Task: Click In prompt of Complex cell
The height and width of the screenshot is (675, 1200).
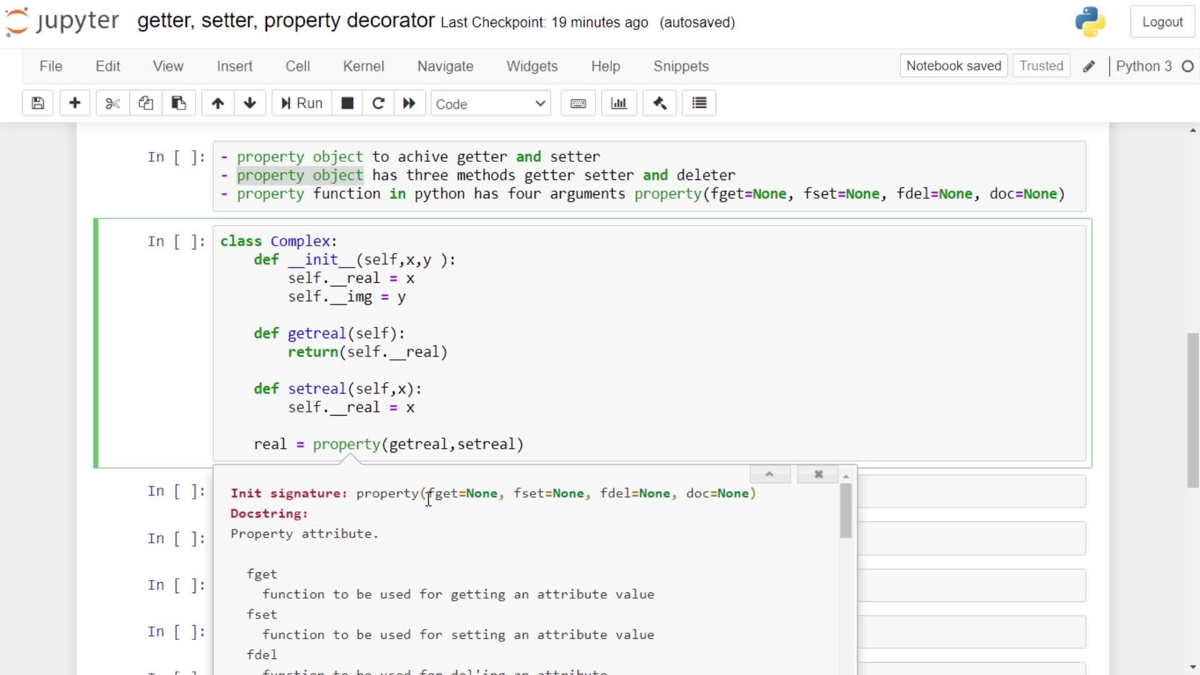Action: point(176,242)
